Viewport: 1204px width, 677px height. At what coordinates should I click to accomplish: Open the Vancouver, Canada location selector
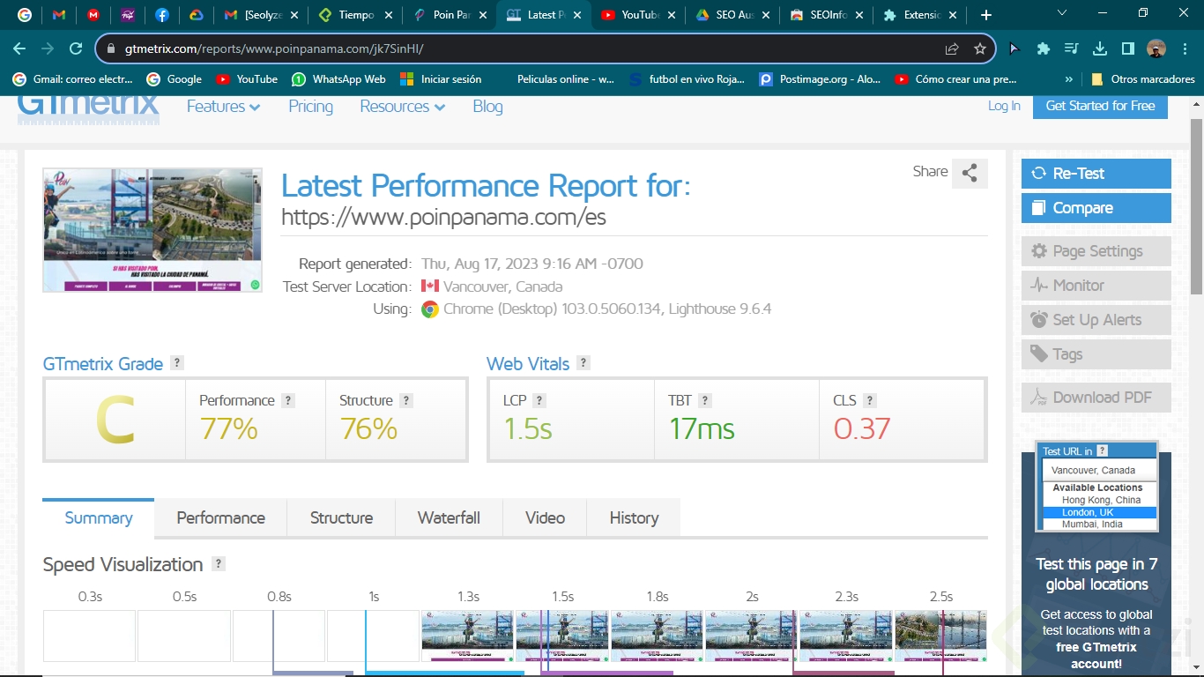(1099, 471)
